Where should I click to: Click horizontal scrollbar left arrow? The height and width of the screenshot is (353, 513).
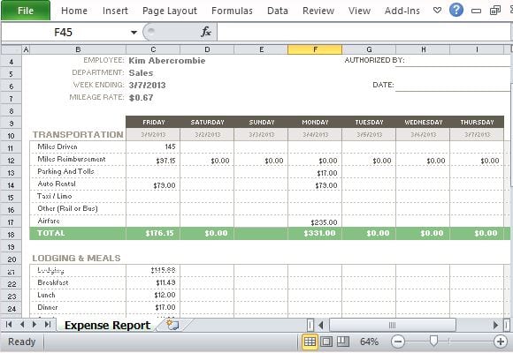coord(321,326)
